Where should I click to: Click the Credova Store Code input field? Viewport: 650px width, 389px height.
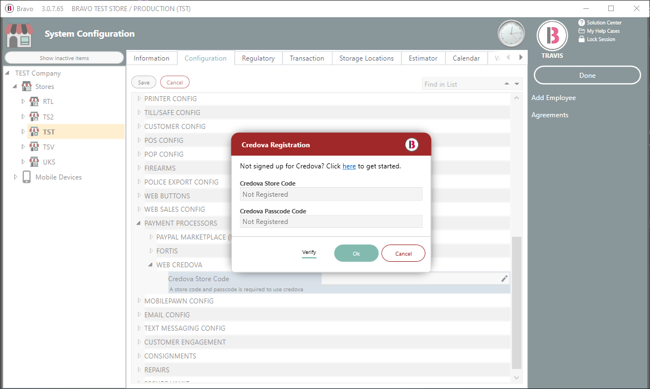pyautogui.click(x=331, y=194)
